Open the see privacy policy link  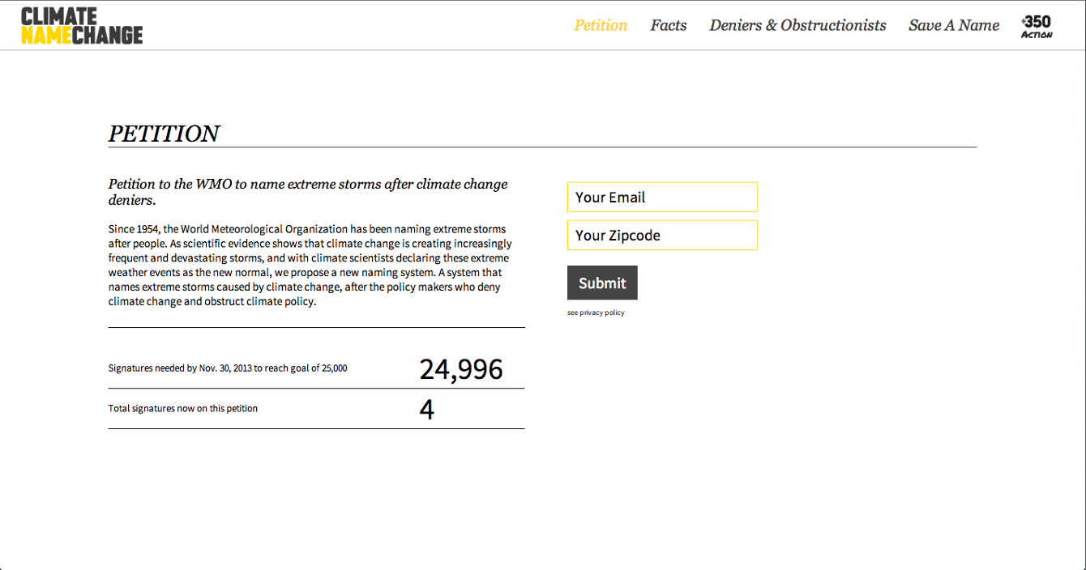(x=596, y=313)
